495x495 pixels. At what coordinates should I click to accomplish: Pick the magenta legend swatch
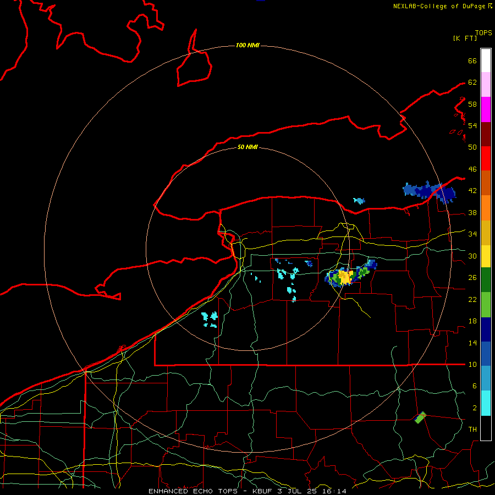click(486, 109)
